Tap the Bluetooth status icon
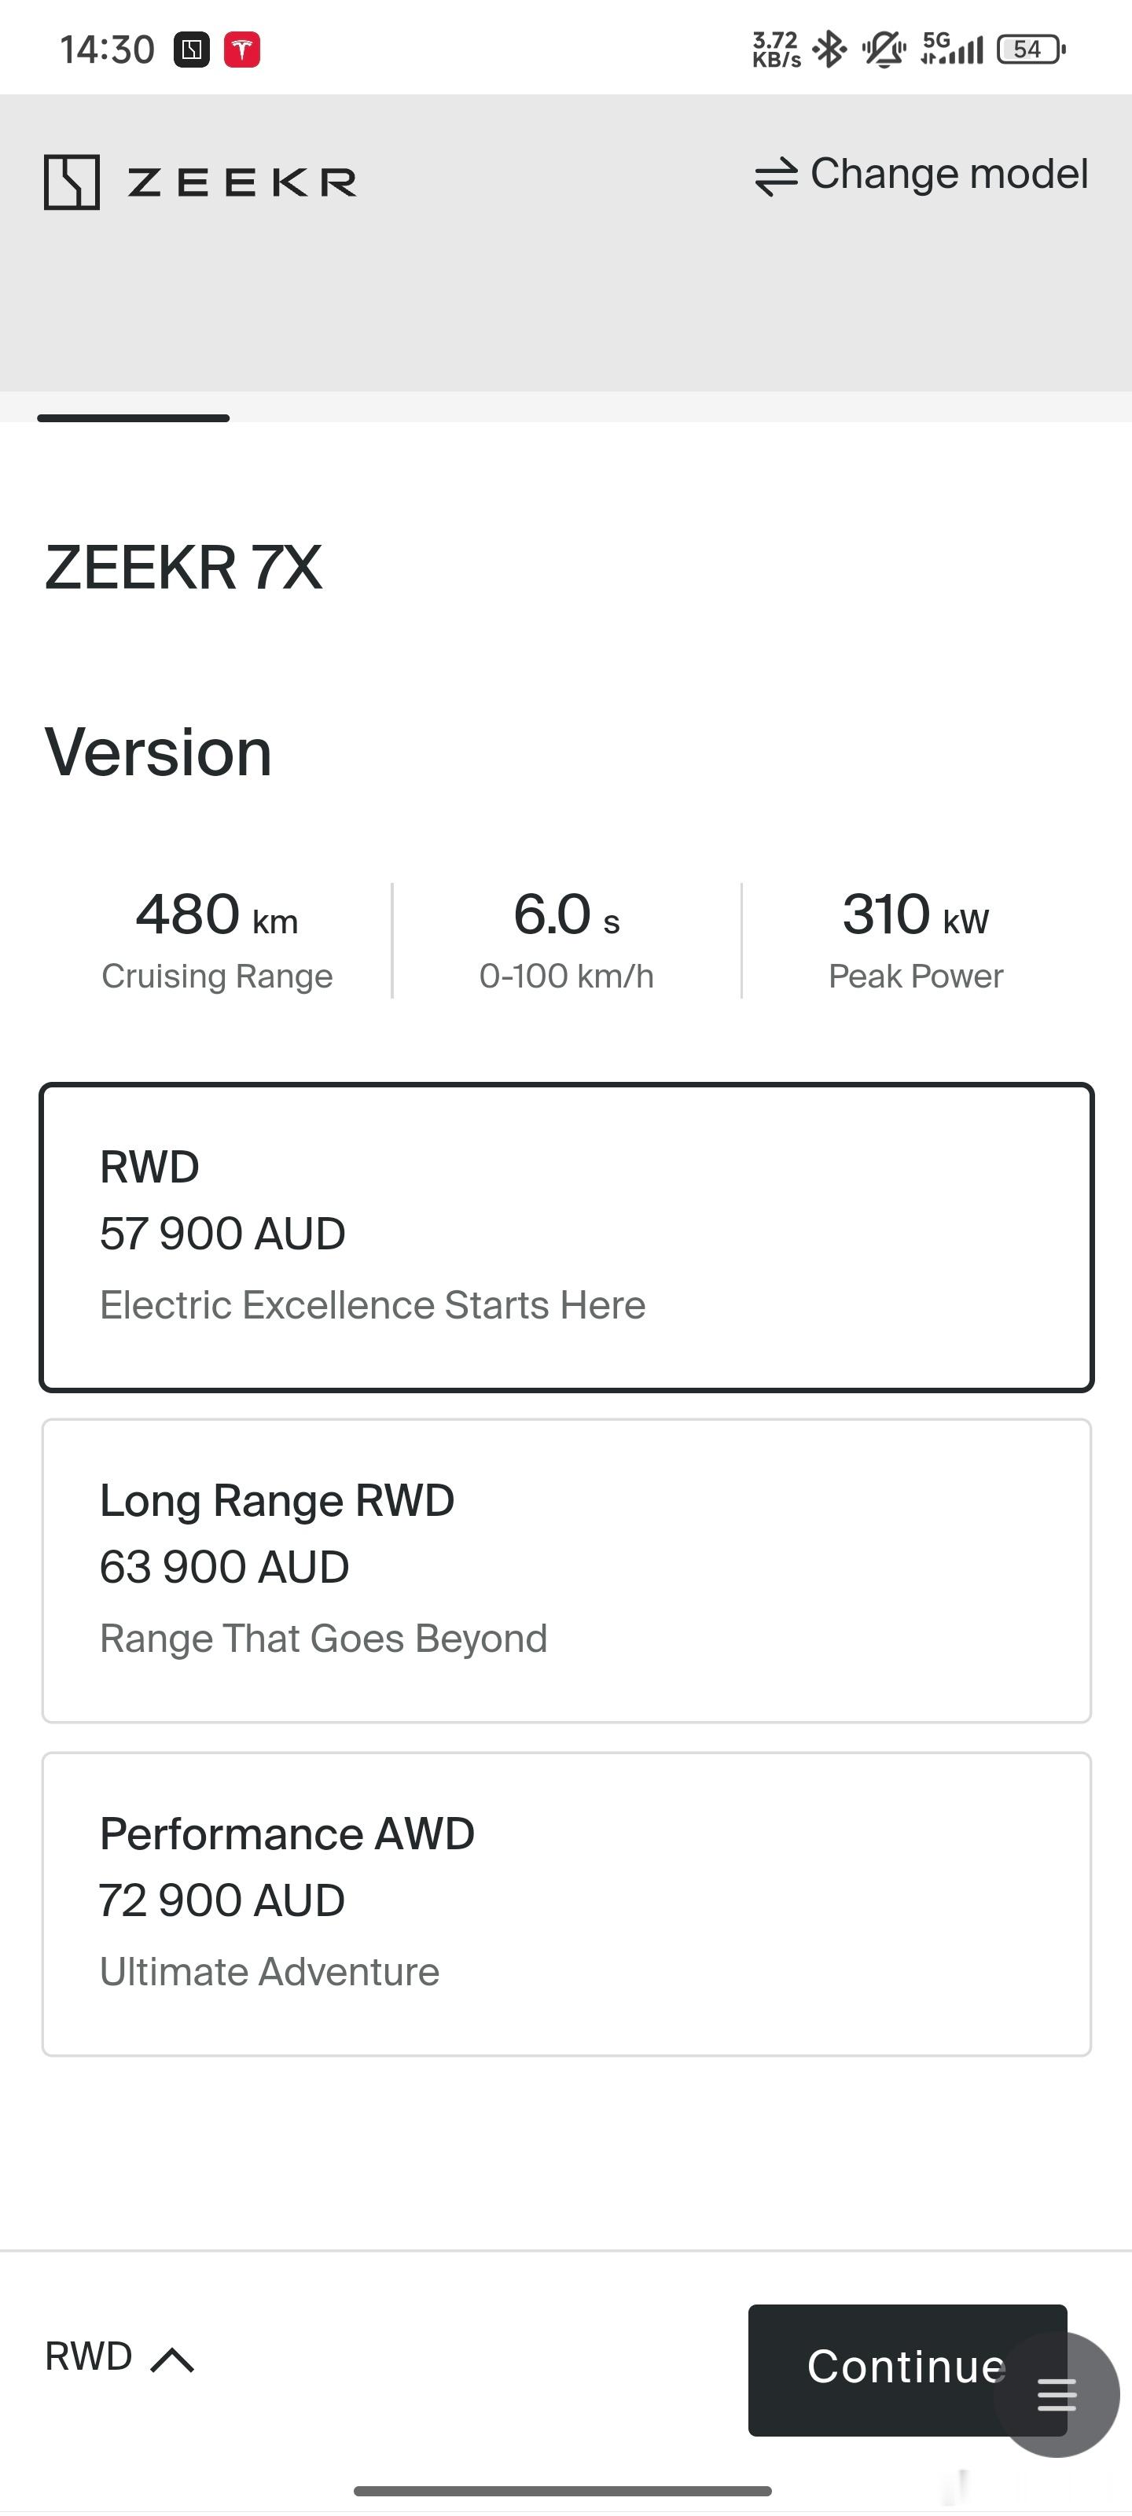The height and width of the screenshot is (2516, 1132). point(829,49)
